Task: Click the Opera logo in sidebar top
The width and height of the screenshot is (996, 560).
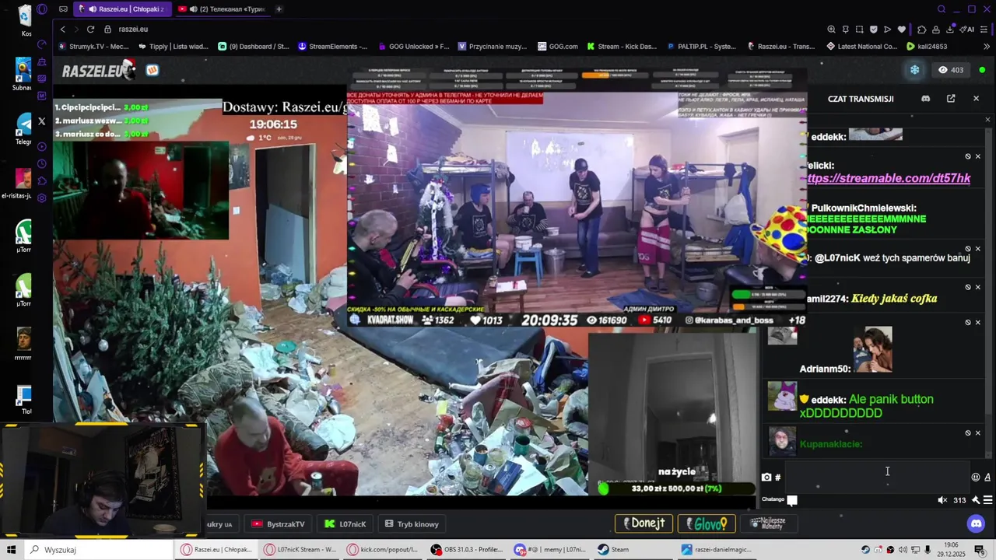Action: click(41, 9)
